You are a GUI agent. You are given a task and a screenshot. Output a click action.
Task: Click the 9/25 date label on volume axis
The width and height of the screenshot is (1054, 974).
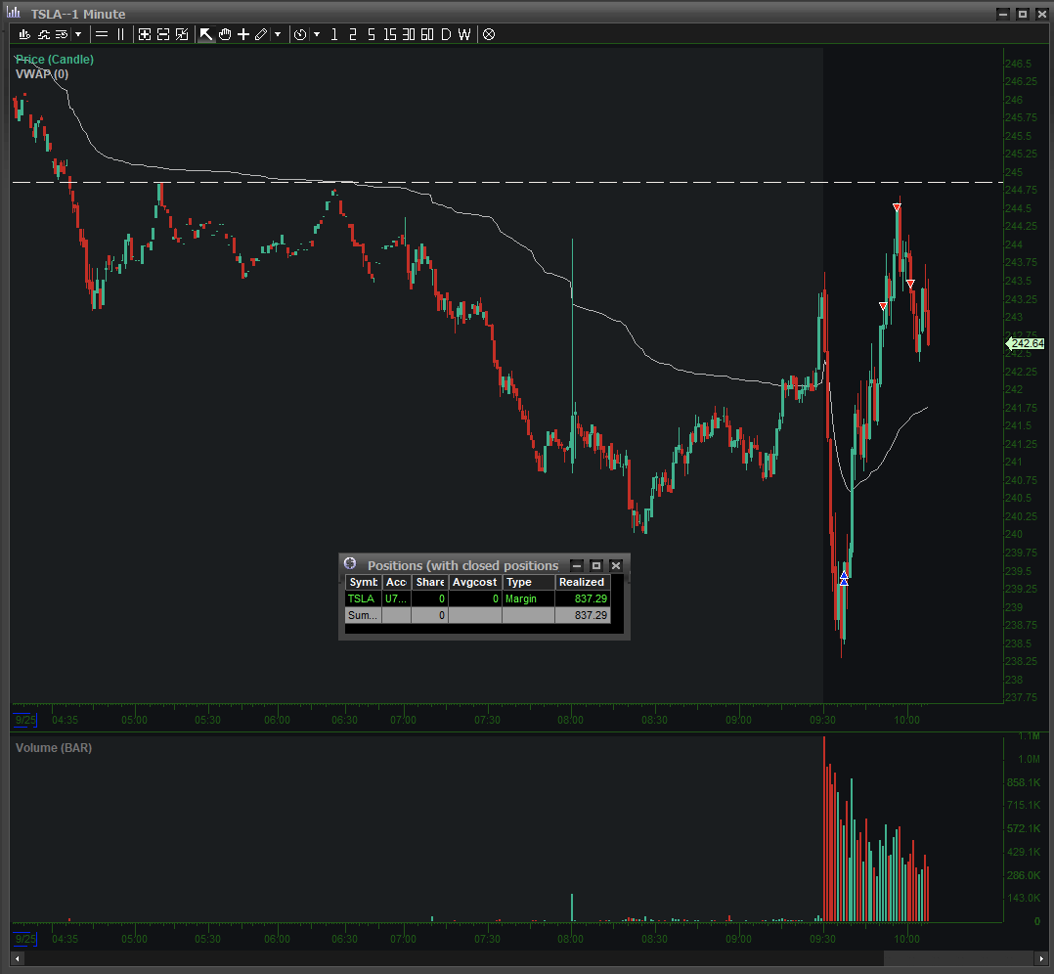[25, 939]
